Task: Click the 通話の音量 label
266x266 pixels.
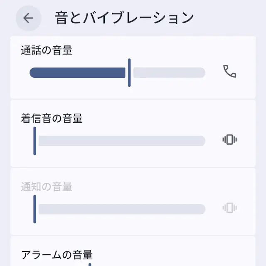Action: (x=47, y=51)
